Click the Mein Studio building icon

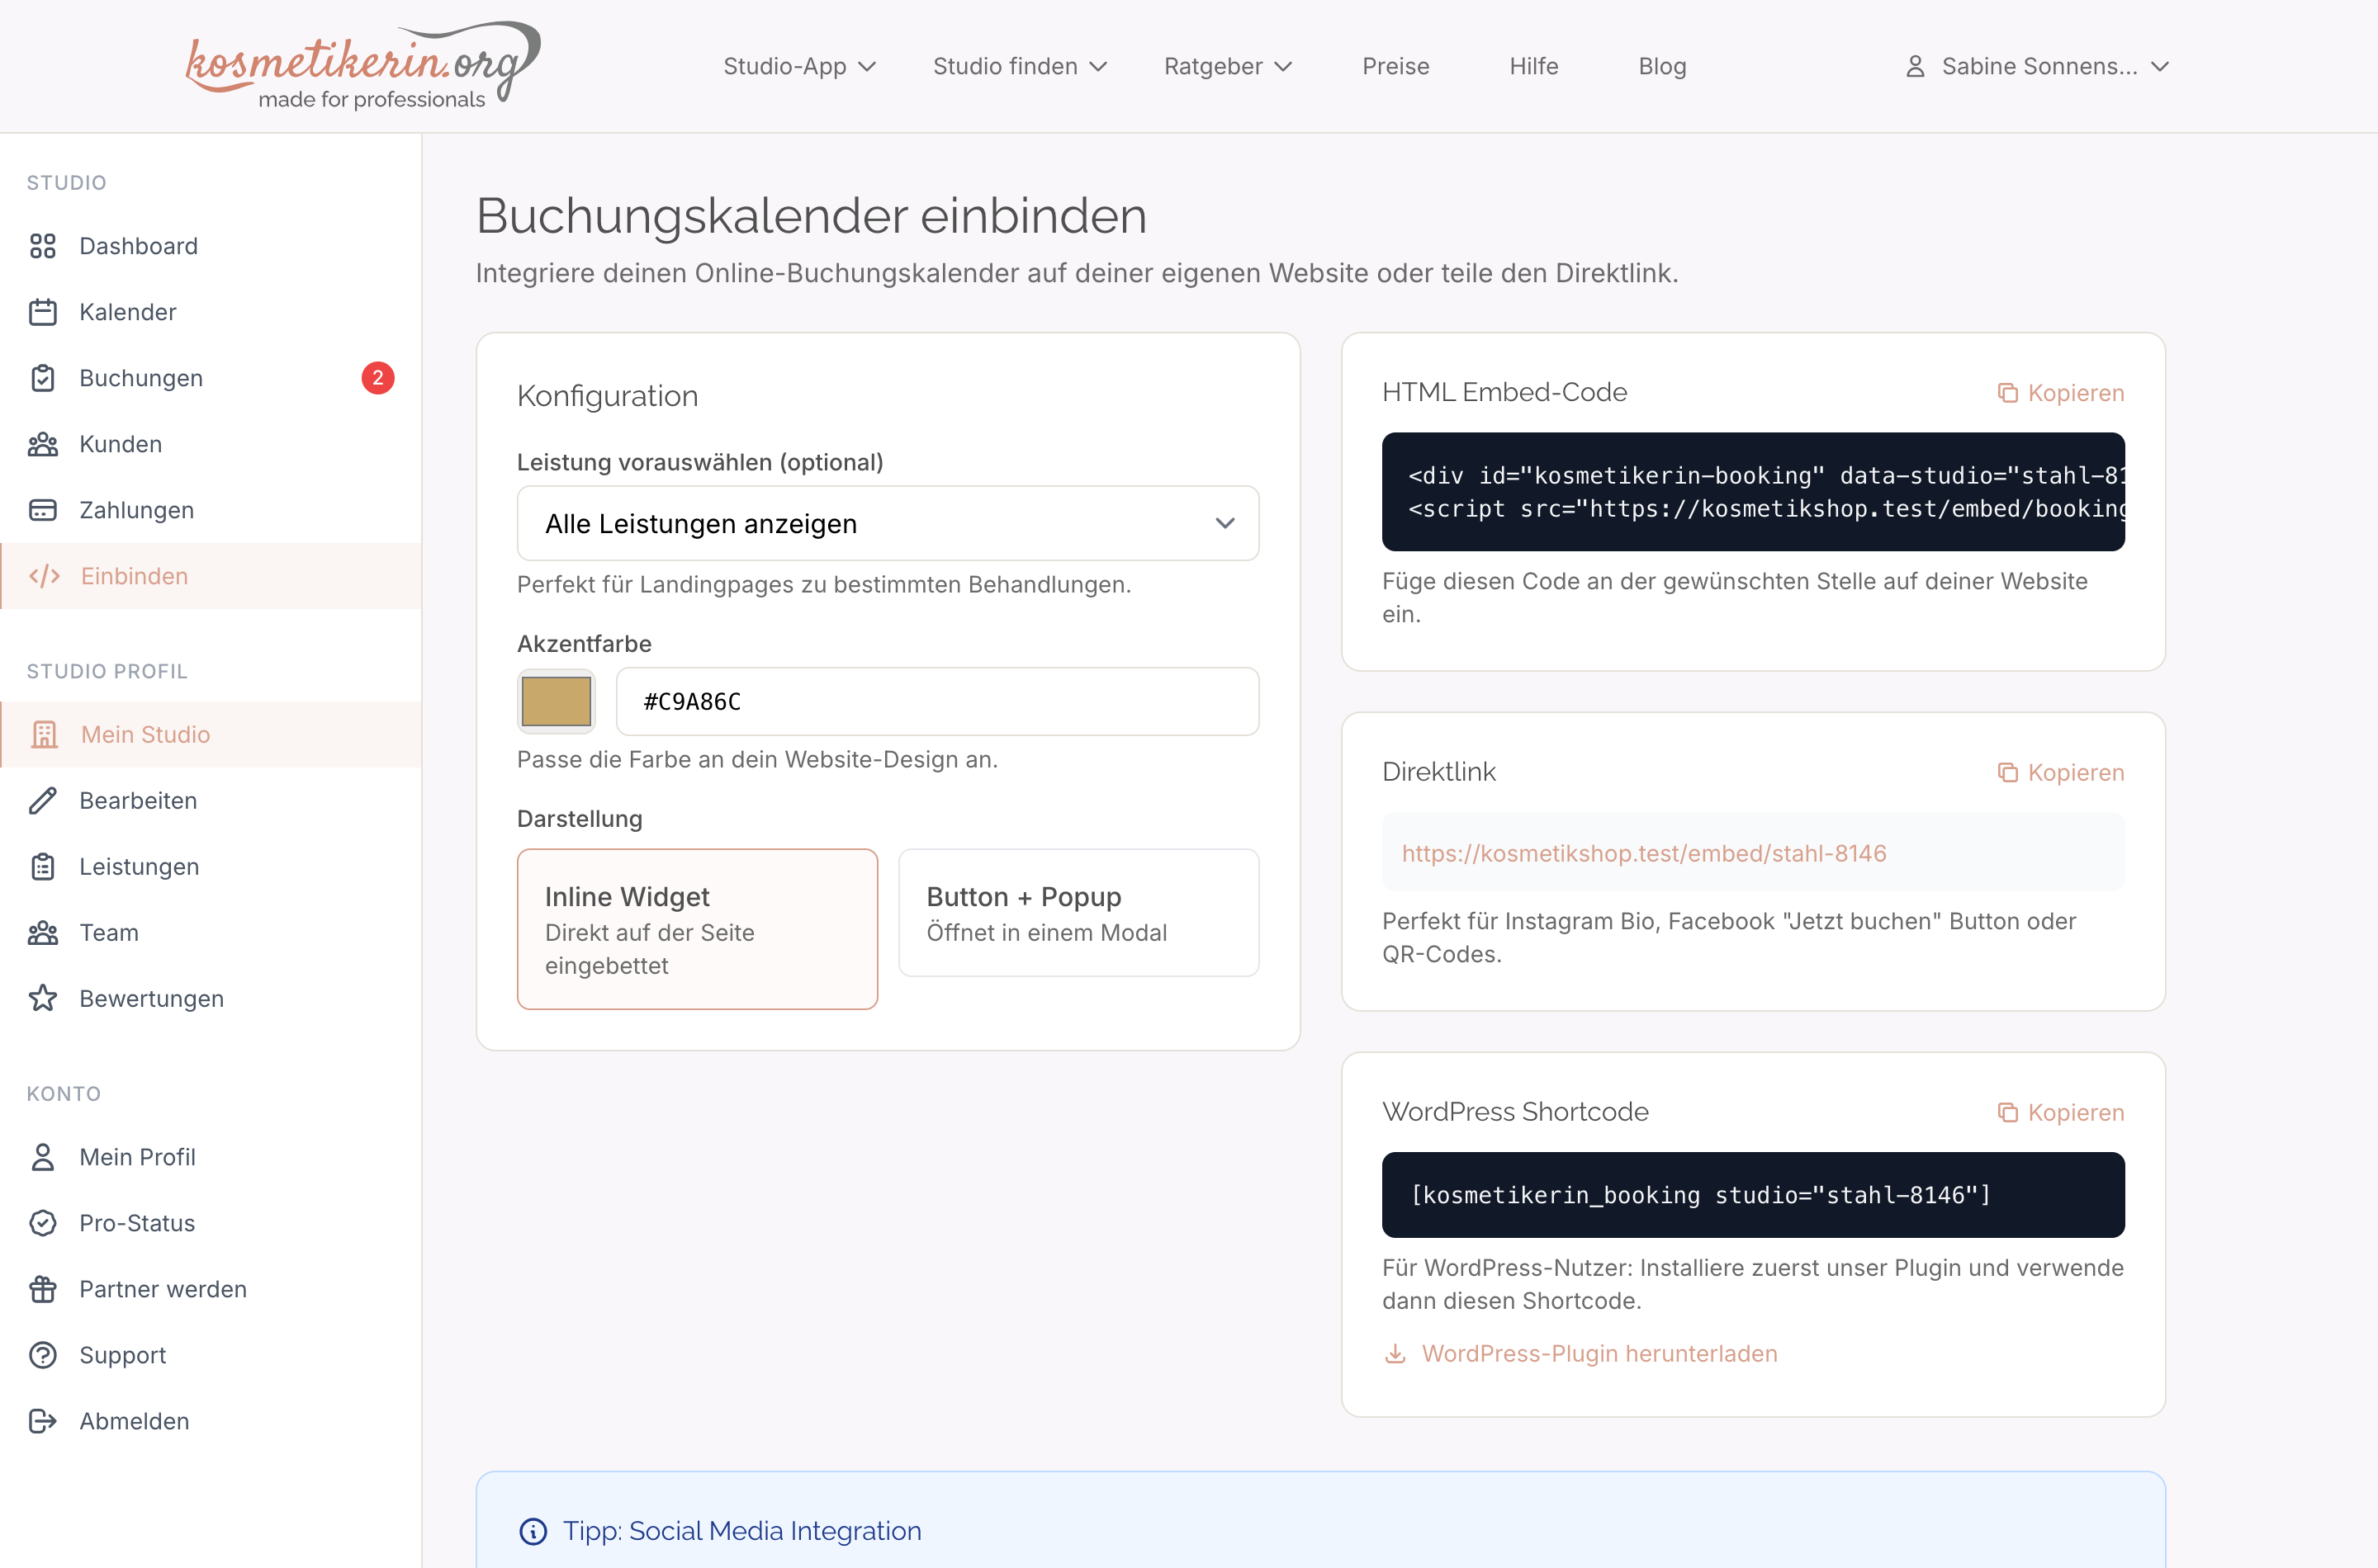(x=45, y=734)
